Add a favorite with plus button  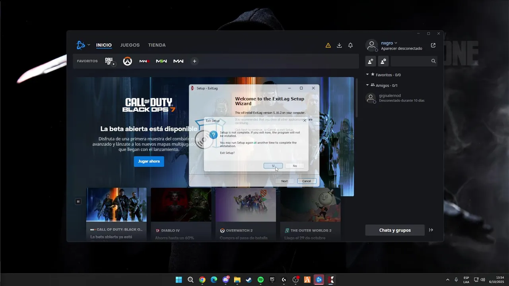194,61
